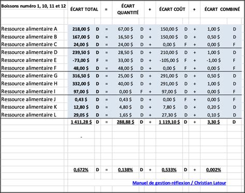Click the 27,30 $ cost variance cell
The height and width of the screenshot is (193, 245).
coord(169,115)
